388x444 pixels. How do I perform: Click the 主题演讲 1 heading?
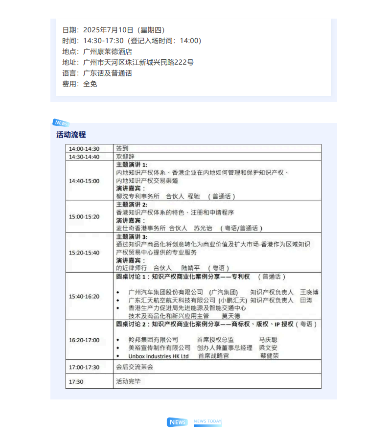(x=132, y=164)
